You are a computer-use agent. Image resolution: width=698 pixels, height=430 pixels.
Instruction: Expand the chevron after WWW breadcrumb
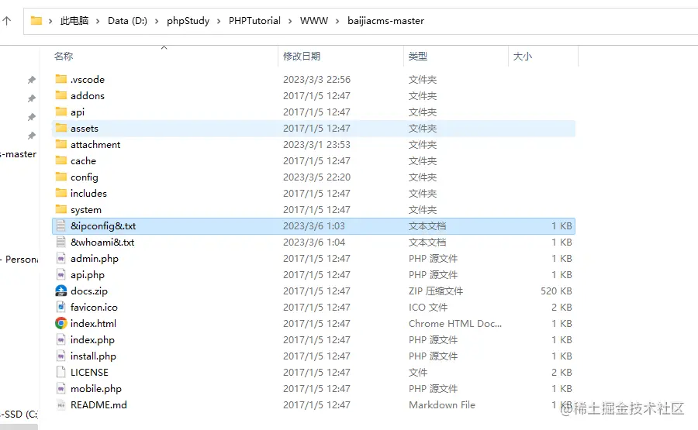click(x=337, y=21)
